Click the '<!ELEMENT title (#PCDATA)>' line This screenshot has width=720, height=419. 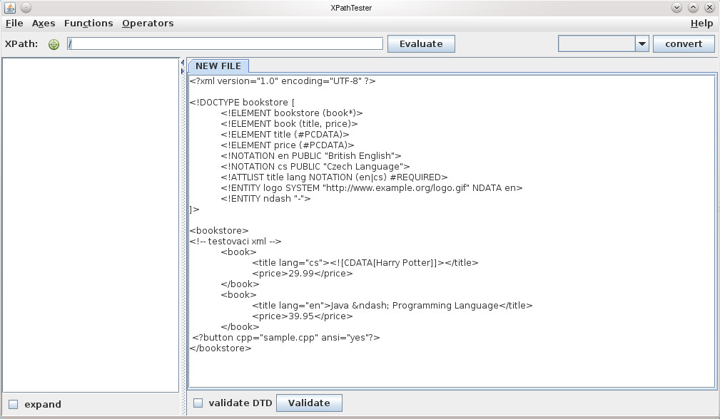285,134
